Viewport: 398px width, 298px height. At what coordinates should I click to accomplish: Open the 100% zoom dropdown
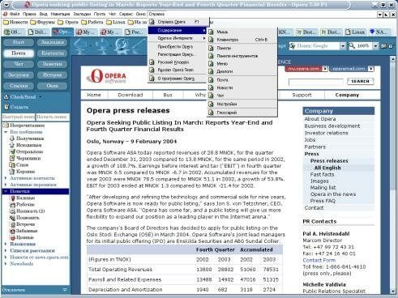(375, 46)
